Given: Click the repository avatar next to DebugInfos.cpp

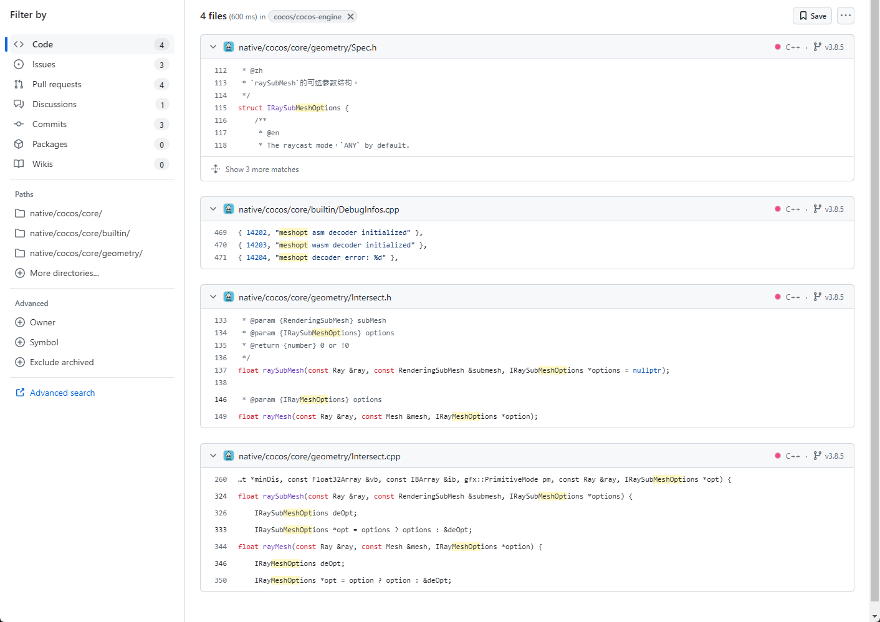Looking at the screenshot, I should pyautogui.click(x=229, y=209).
